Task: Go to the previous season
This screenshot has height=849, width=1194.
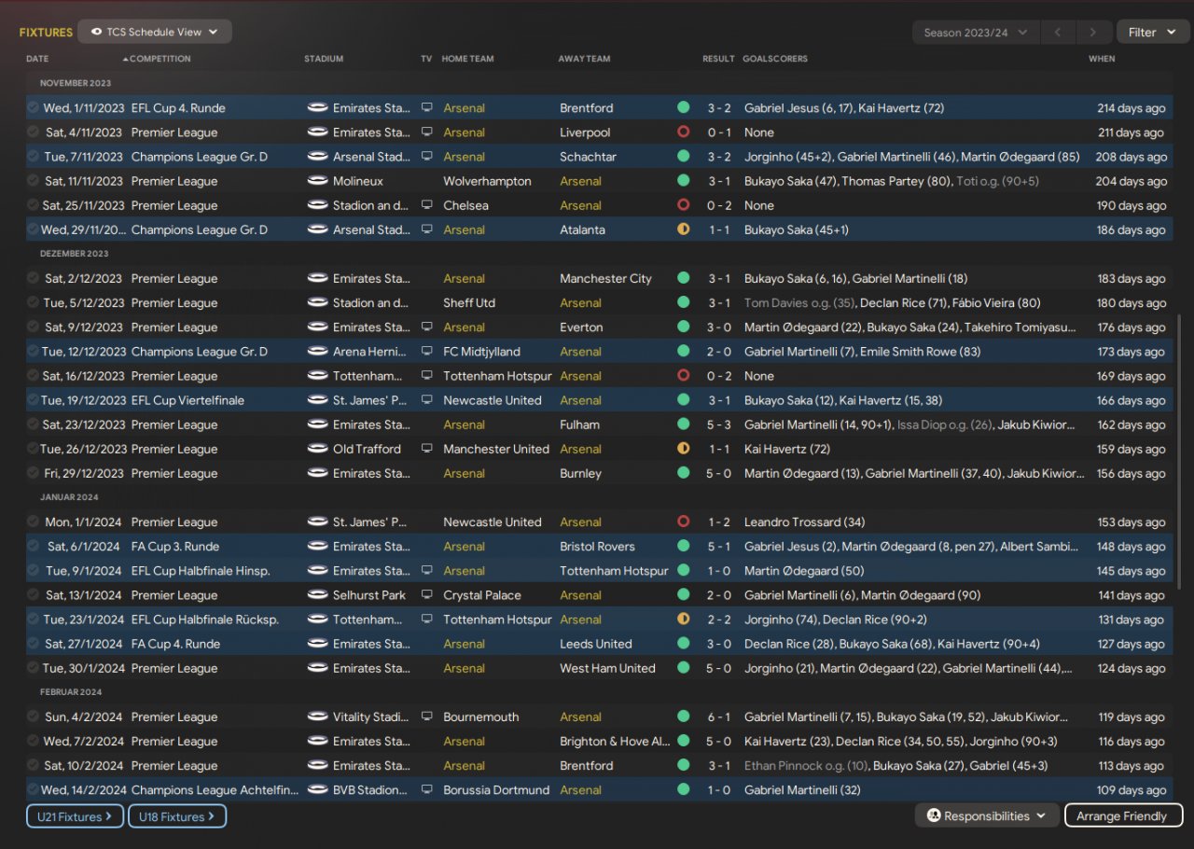Action: point(1058,33)
